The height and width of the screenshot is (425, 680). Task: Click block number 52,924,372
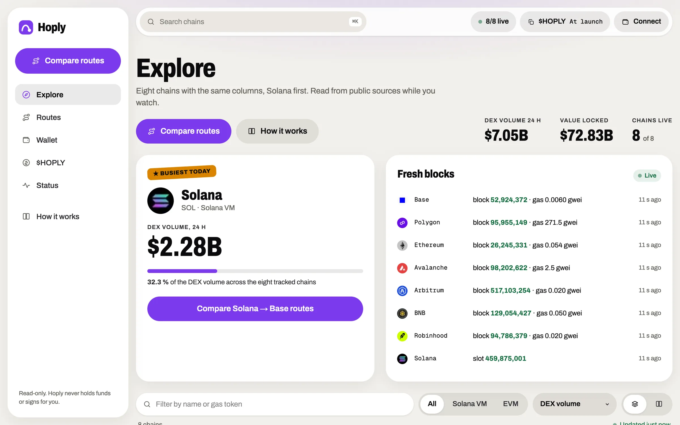pyautogui.click(x=509, y=200)
